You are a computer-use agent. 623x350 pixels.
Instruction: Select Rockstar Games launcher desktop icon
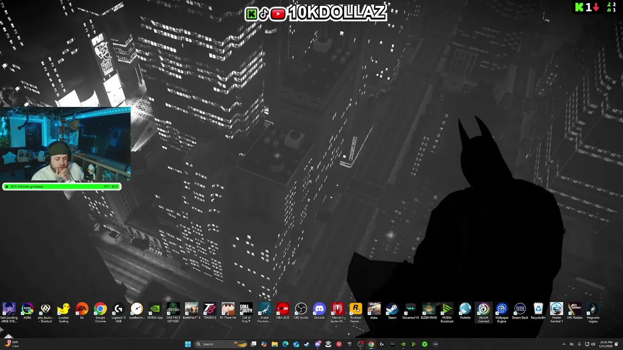pyautogui.click(x=356, y=313)
